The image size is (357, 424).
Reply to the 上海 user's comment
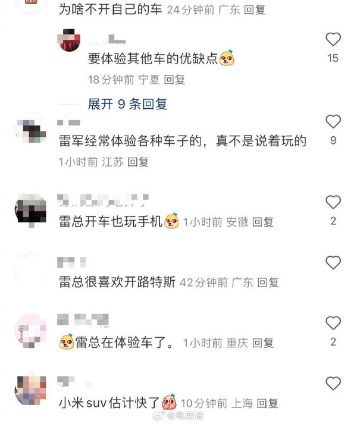(267, 403)
